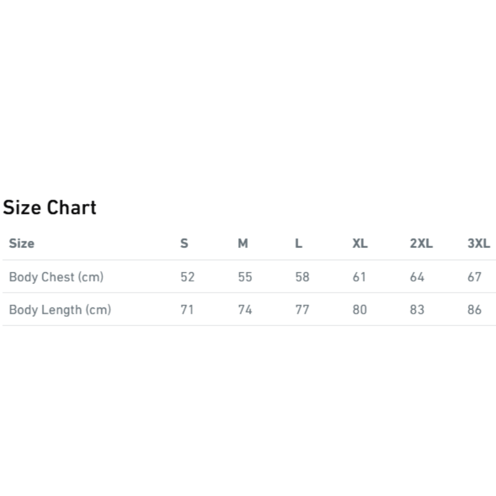Select the Size row header label
The width and height of the screenshot is (496, 496).
[22, 243]
